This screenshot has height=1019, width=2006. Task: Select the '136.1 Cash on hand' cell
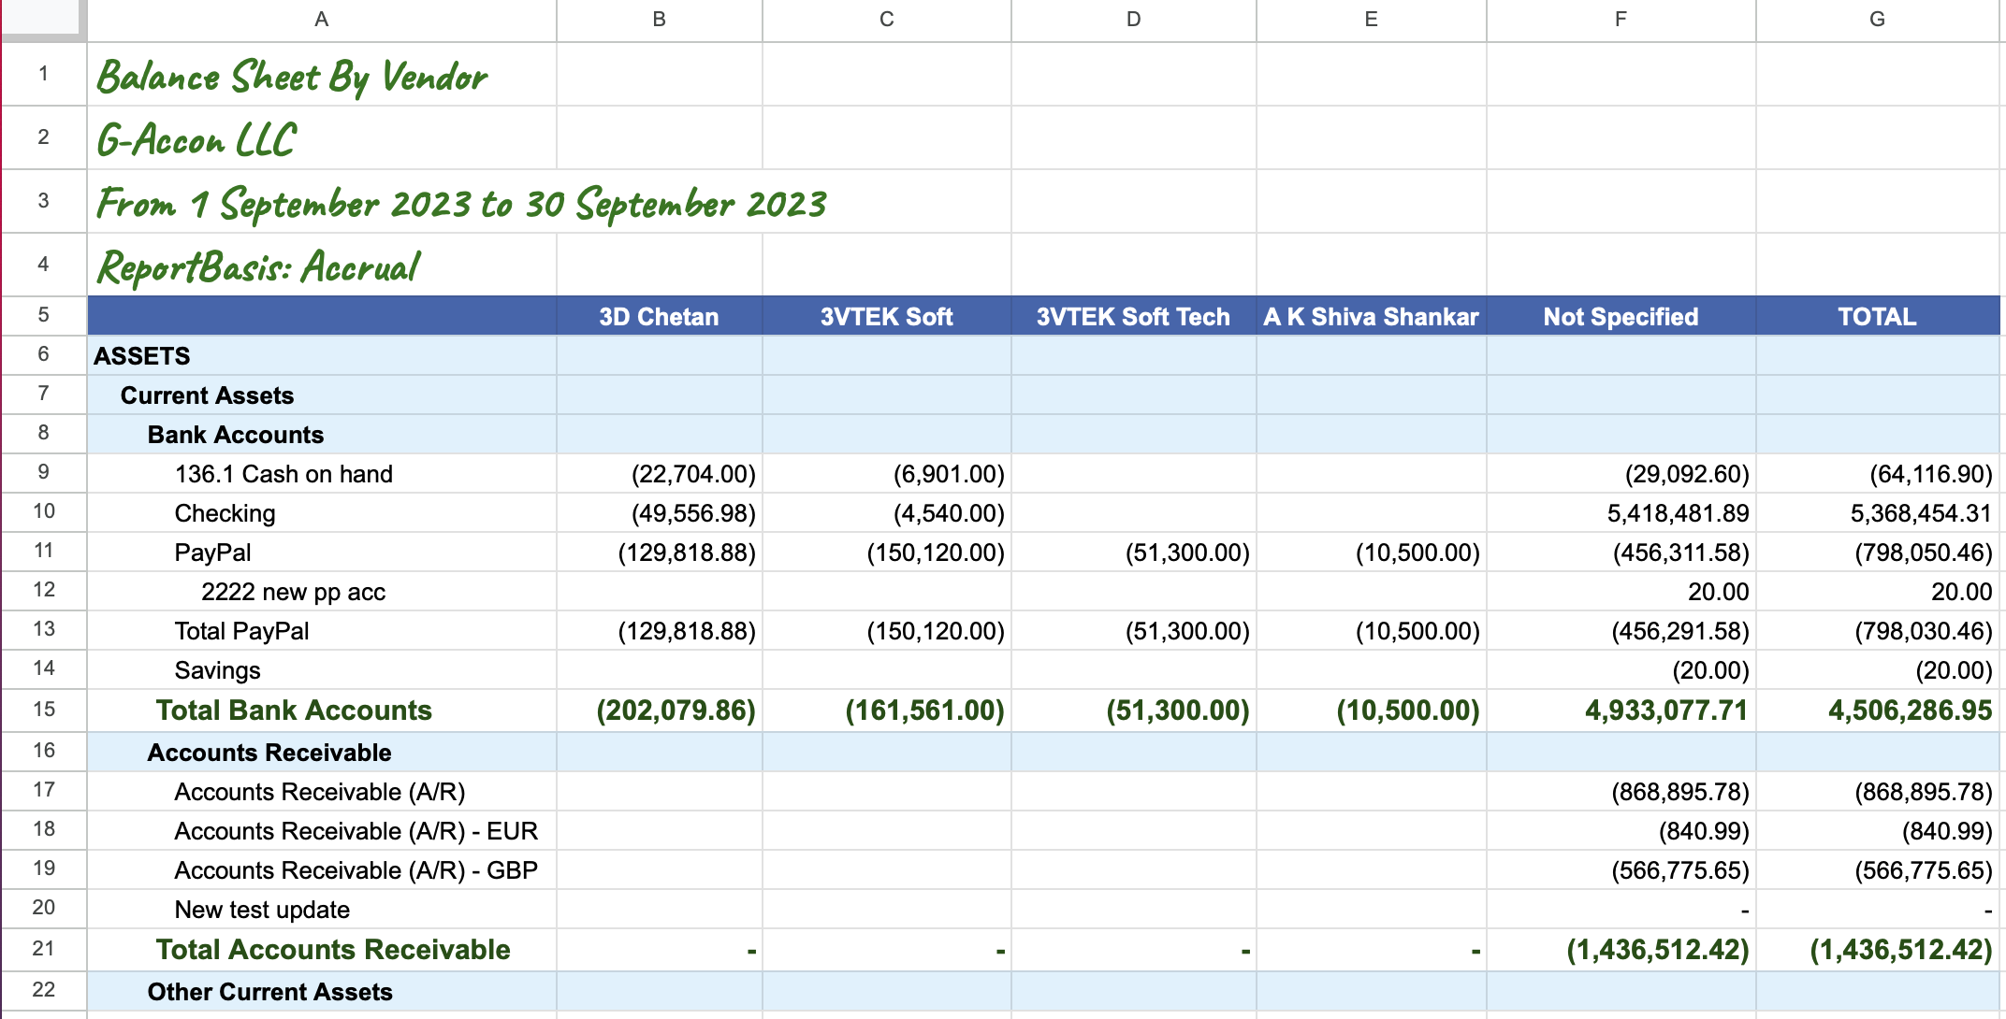(322, 473)
